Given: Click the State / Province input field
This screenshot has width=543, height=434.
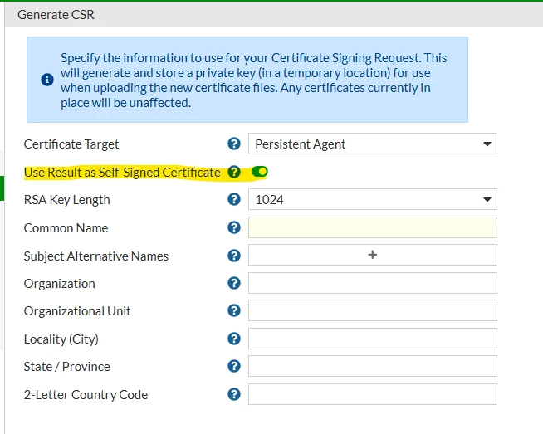Looking at the screenshot, I should pos(373,366).
